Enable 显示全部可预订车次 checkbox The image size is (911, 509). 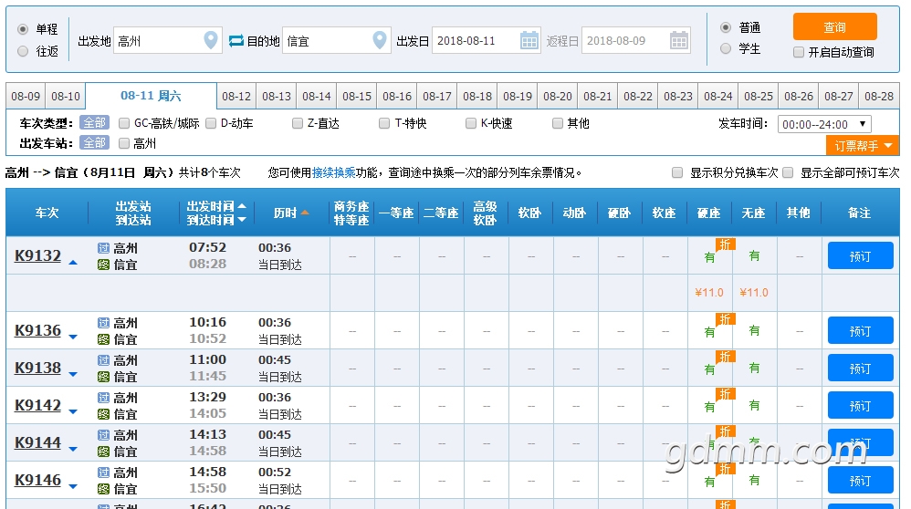pyautogui.click(x=789, y=172)
